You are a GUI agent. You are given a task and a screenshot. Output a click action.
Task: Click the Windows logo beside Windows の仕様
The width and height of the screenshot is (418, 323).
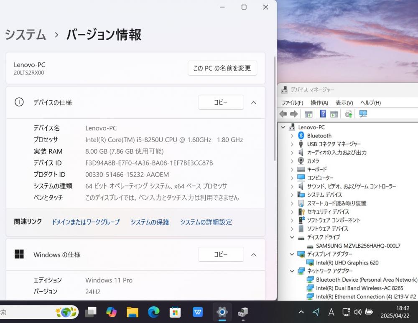pyautogui.click(x=19, y=254)
